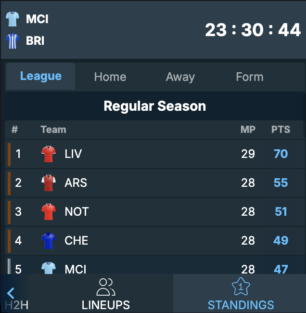The height and width of the screenshot is (313, 306).
Task: Select the Standings star icon
Action: pyautogui.click(x=241, y=287)
